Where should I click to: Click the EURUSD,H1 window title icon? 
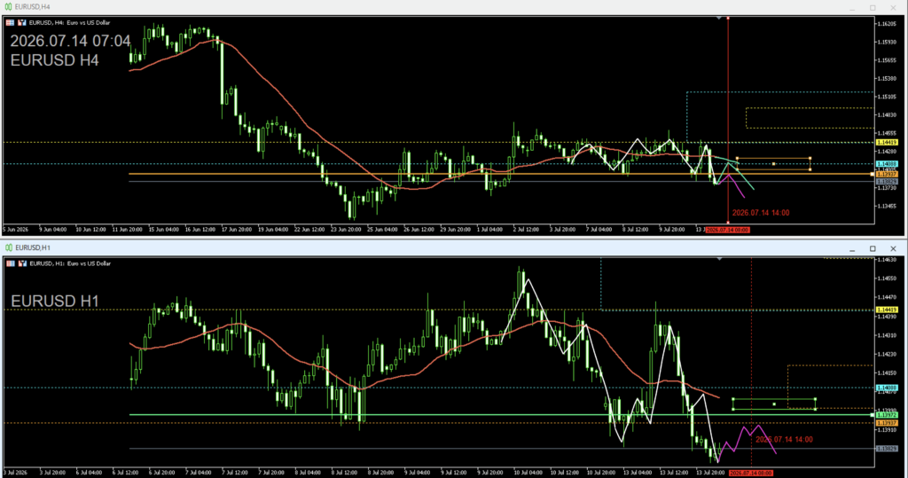(x=9, y=247)
